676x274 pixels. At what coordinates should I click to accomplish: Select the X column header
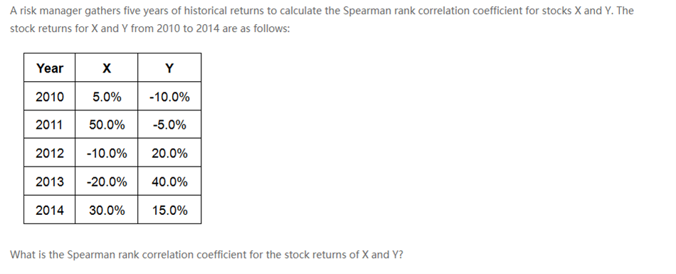[107, 68]
